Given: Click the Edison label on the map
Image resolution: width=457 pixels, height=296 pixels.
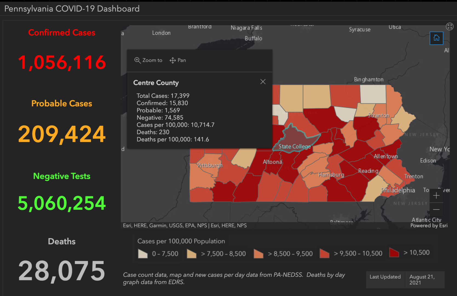Looking at the screenshot, I should coord(428,161).
